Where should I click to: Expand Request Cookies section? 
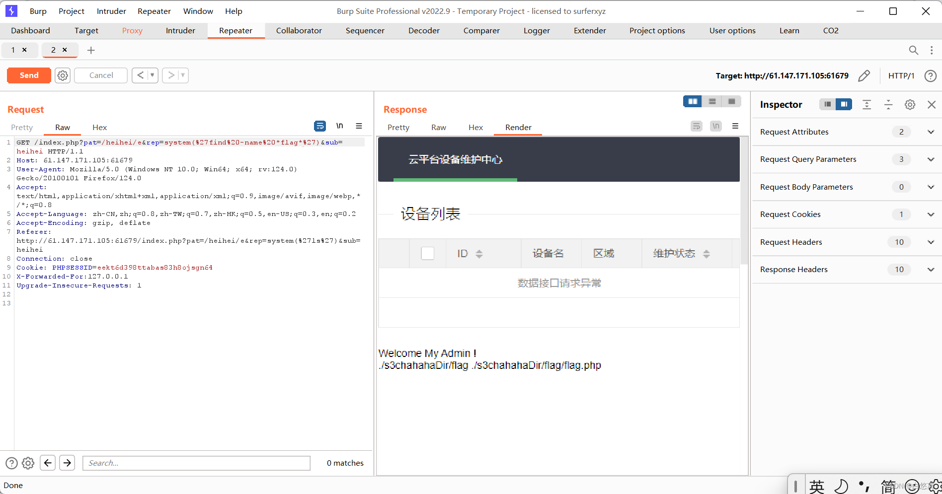[931, 214]
